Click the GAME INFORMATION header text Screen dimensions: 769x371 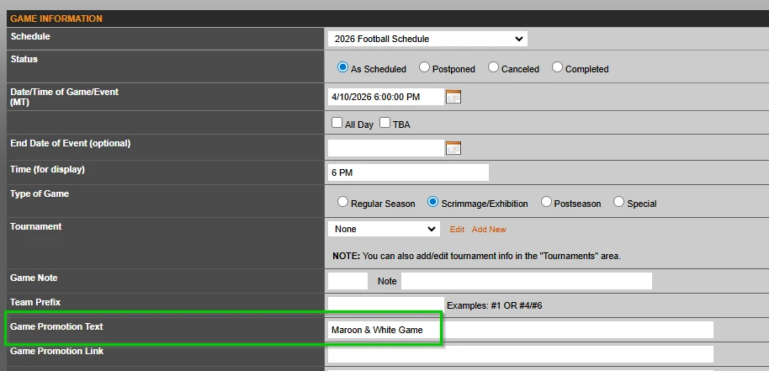tap(56, 19)
